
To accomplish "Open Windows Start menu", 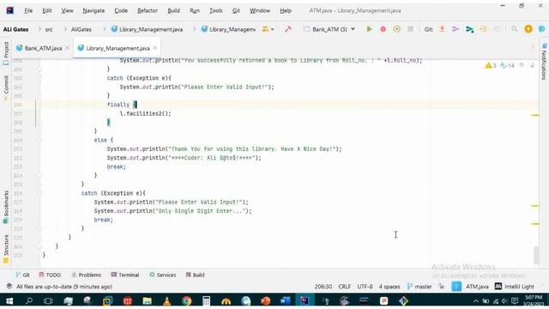I will [9, 300].
